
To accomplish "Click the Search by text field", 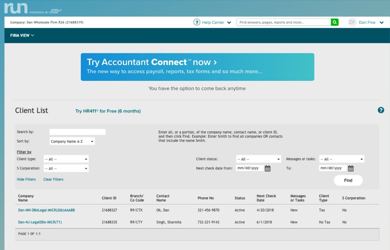I will click(x=77, y=132).
